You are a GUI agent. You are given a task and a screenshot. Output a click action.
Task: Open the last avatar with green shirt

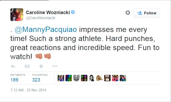[x=123, y=78]
